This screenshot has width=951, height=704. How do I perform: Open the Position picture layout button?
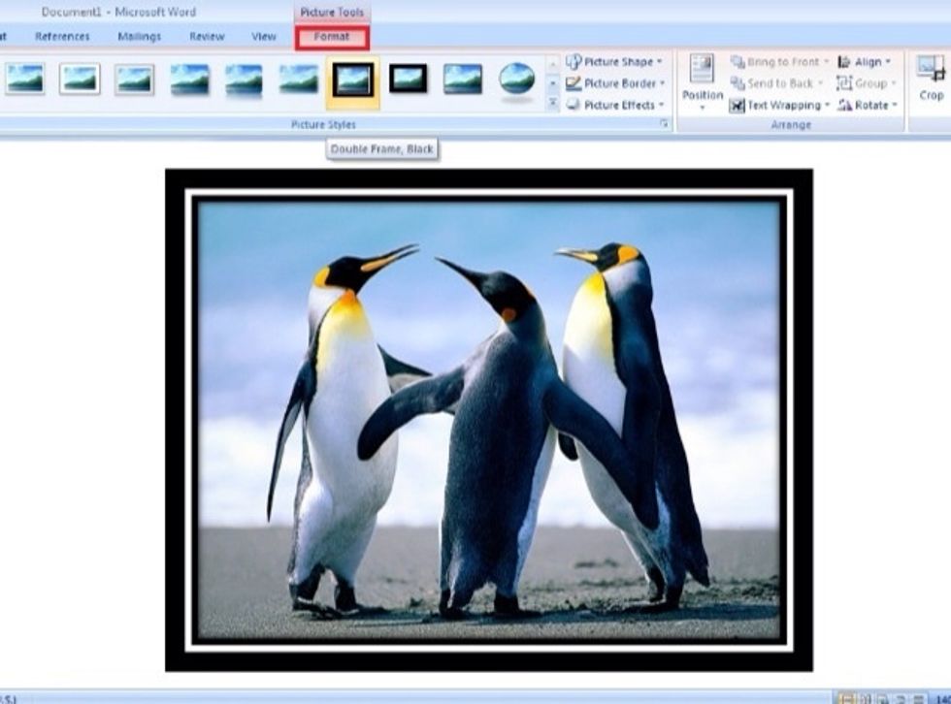coord(702,80)
